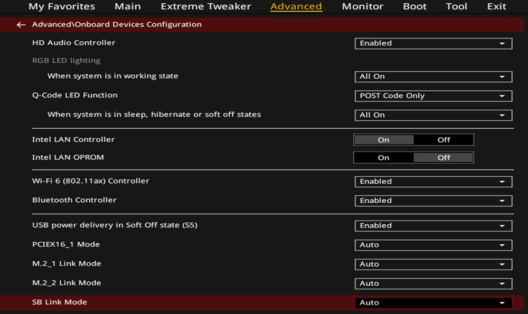The image size is (528, 314).
Task: Select the highlighted SB Link Mode label
Action: click(x=60, y=302)
